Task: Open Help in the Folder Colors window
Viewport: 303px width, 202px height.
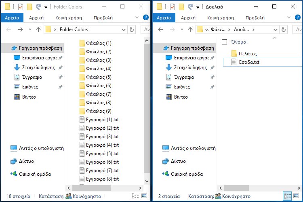Action: click(x=145, y=17)
